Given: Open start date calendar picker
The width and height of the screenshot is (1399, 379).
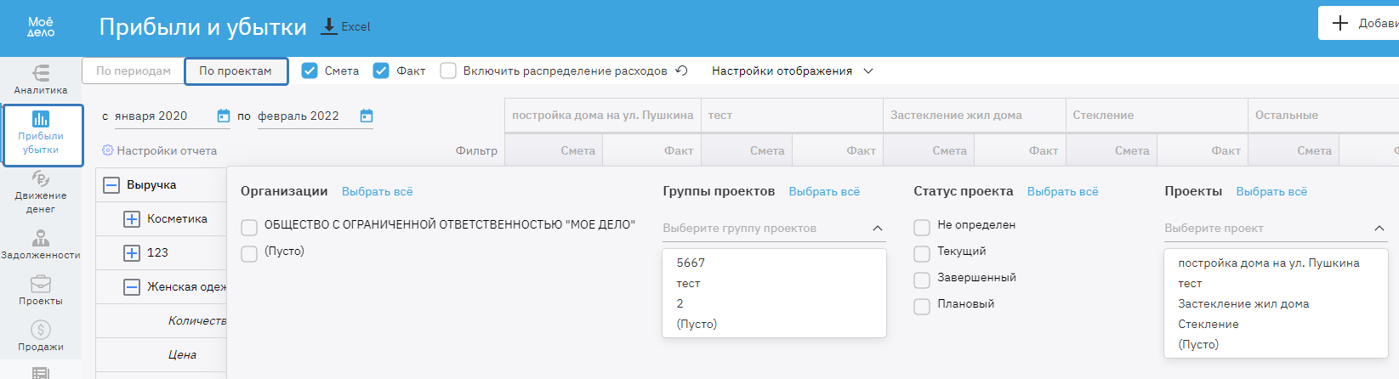Looking at the screenshot, I should (x=224, y=116).
